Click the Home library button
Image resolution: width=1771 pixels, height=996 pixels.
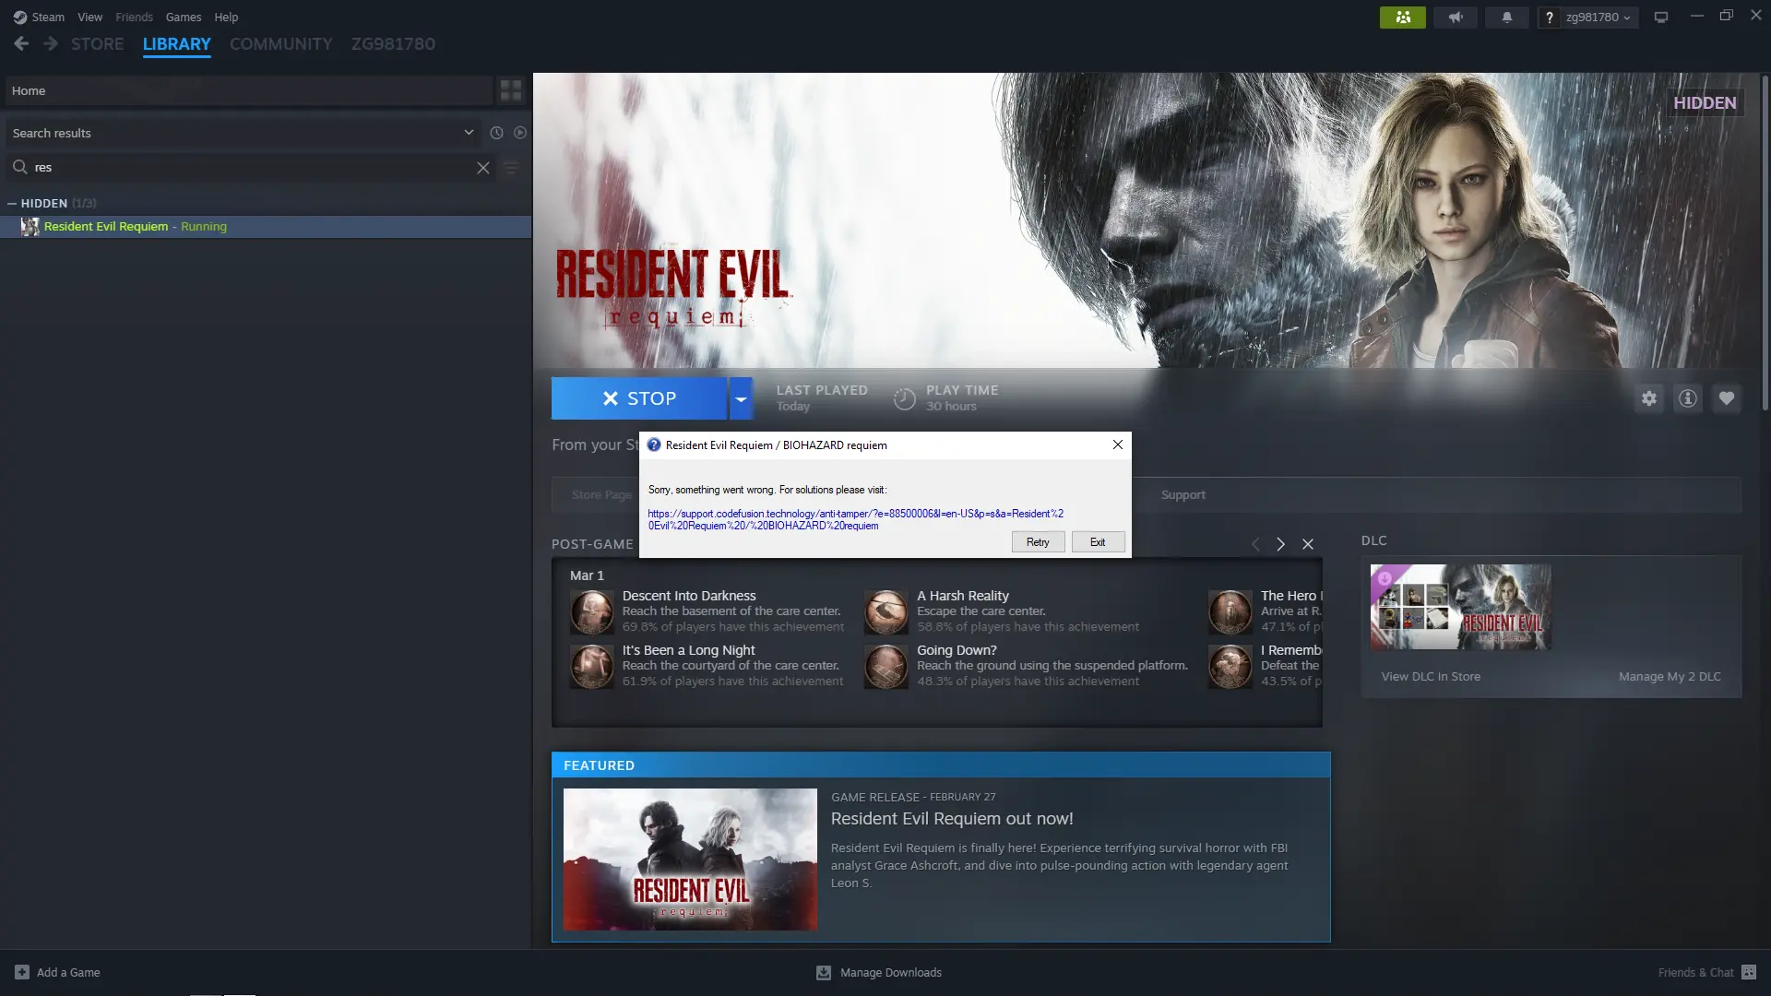click(x=248, y=90)
